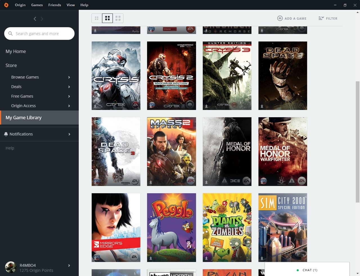The height and width of the screenshot is (276, 360).
Task: Go to My Home
Action: click(16, 51)
